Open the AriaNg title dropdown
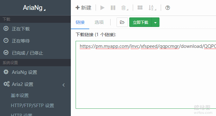This screenshot has height=116, width=216. click(34, 8)
